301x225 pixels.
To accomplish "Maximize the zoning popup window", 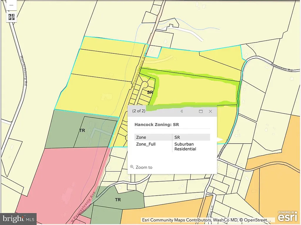I will pyautogui.click(x=201, y=111).
